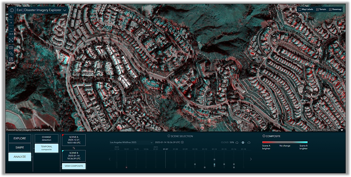
Task: Reset zoom to 1:1 scale
Action: tap(11, 34)
